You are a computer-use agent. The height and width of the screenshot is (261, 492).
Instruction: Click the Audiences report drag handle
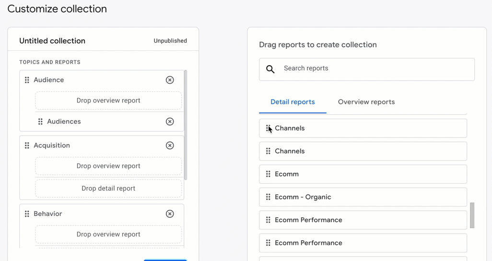pos(40,122)
